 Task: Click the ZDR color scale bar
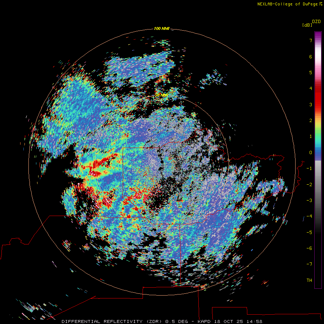(x=318, y=160)
